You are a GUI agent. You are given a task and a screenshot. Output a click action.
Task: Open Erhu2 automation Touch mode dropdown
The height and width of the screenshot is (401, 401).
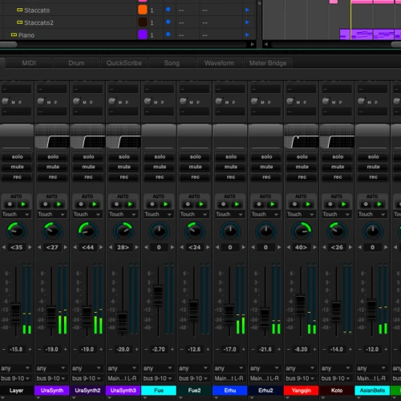click(265, 214)
